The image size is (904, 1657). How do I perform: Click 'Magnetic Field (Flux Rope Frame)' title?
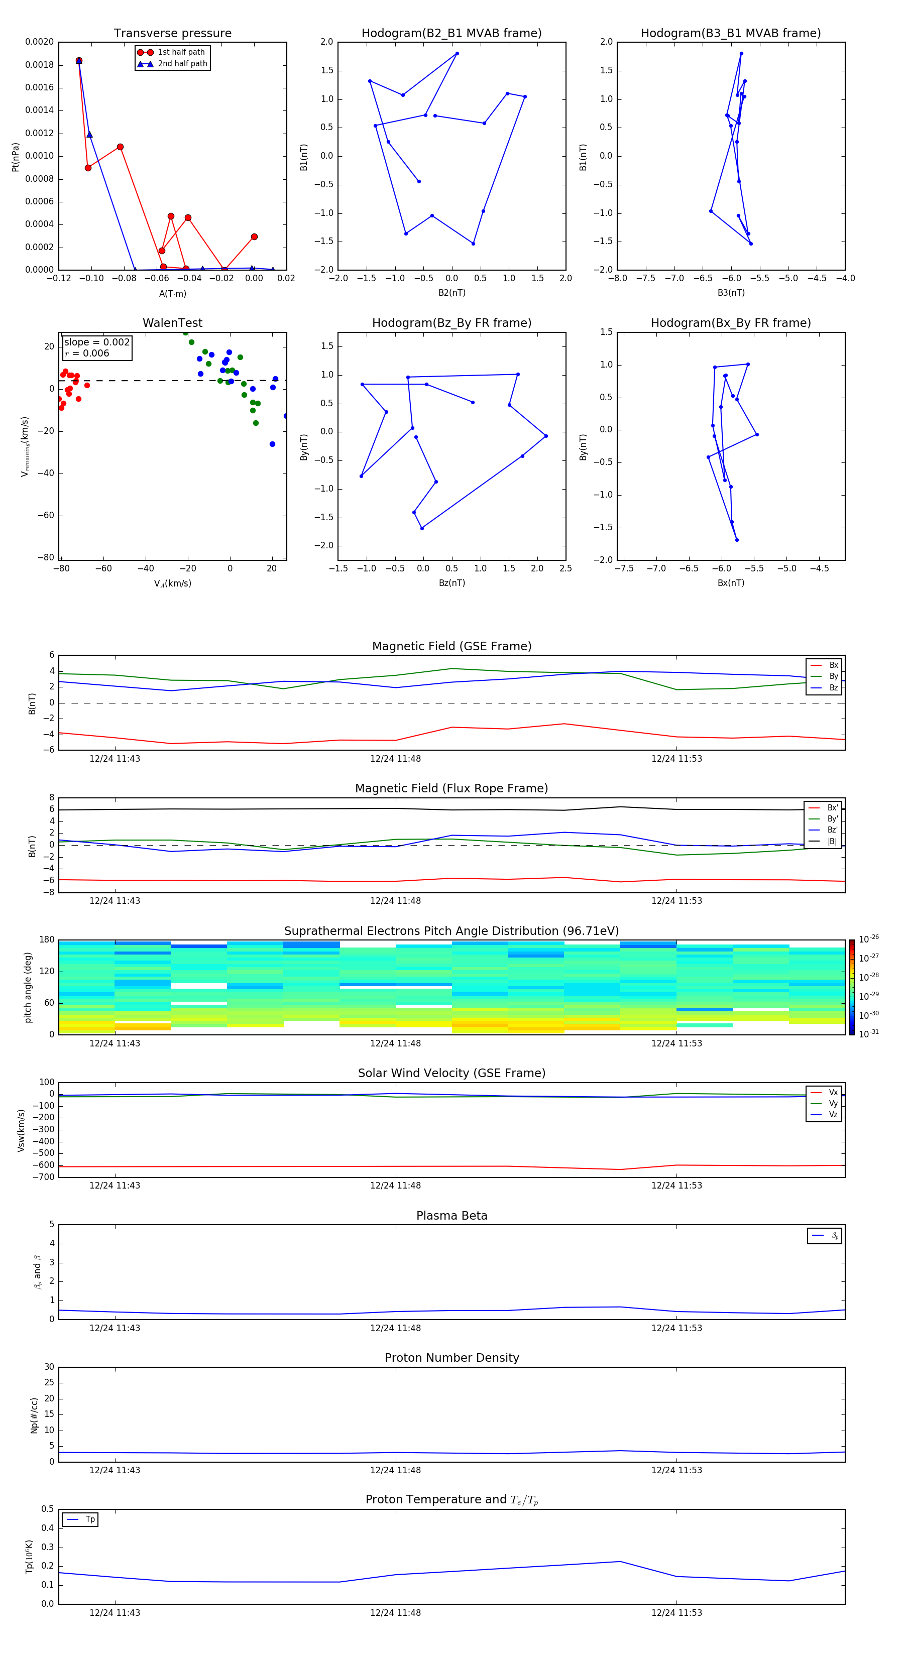451,789
